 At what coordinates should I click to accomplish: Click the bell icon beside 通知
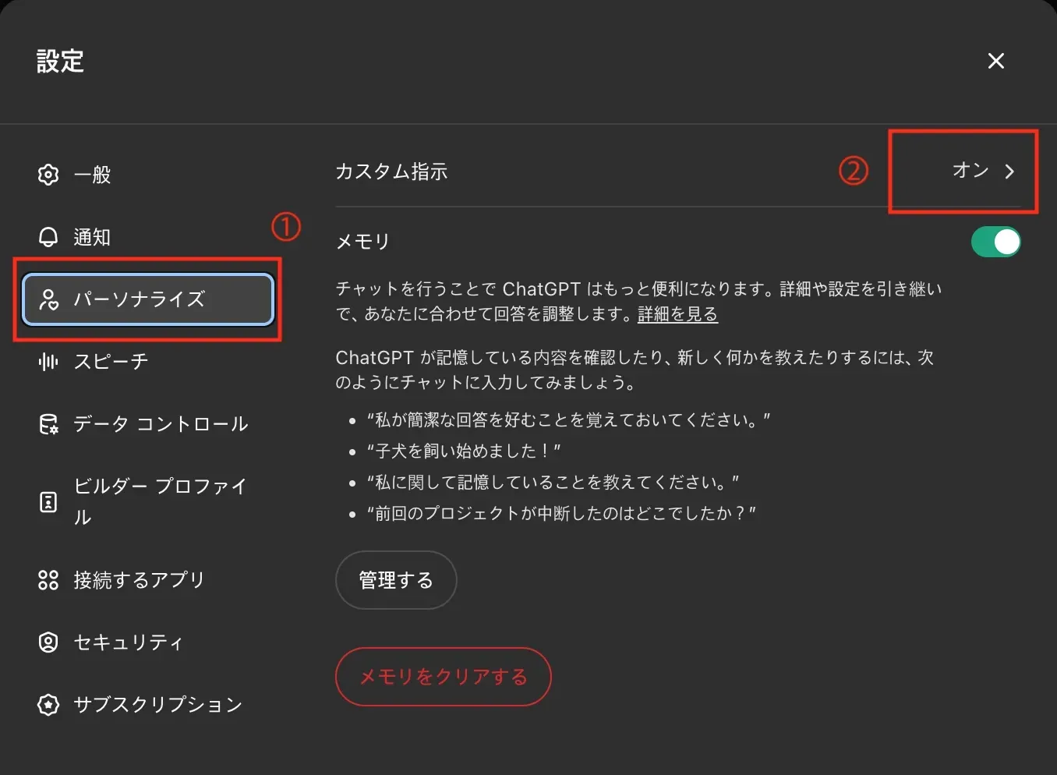pos(48,236)
